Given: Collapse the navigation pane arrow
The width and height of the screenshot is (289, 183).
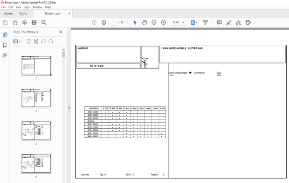Looking at the screenshot, I should coord(69,108).
